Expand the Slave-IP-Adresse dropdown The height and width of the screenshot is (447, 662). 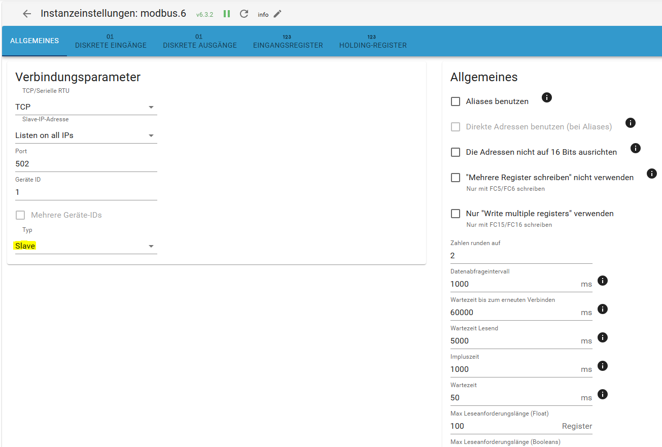coord(86,135)
